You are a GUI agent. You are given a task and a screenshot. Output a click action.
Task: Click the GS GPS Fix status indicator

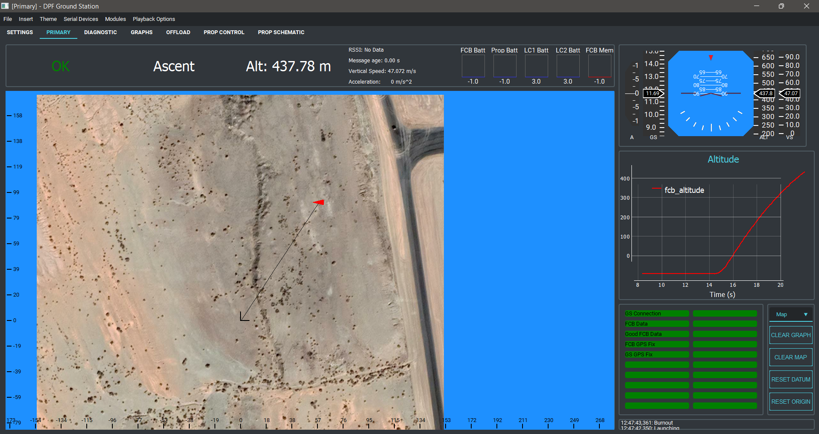tap(657, 355)
